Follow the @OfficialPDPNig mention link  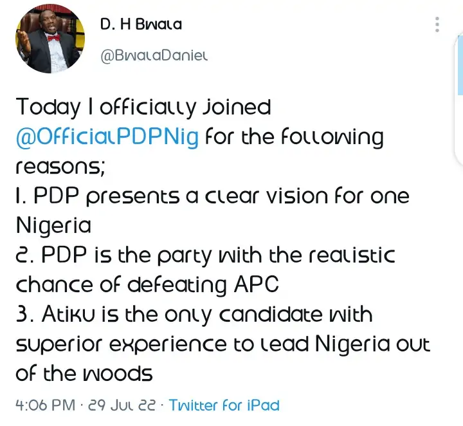tap(107, 137)
